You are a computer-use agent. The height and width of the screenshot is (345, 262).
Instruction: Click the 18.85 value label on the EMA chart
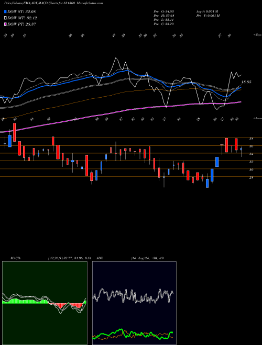246,82
